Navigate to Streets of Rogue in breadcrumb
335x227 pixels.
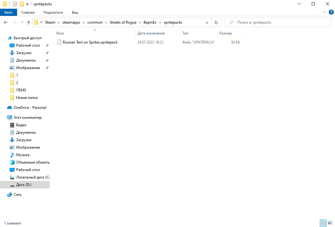click(123, 22)
